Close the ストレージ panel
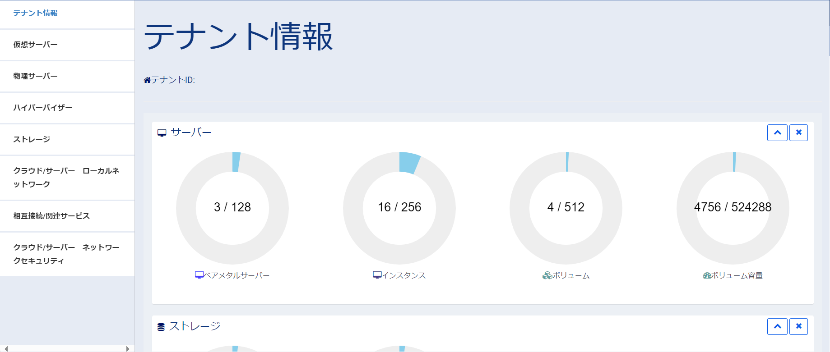This screenshot has height=352, width=830. click(x=798, y=326)
